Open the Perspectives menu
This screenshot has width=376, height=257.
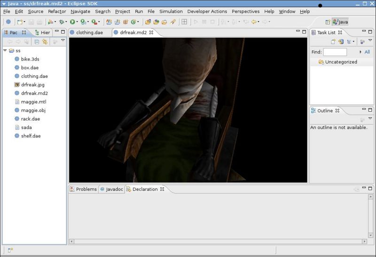click(245, 11)
